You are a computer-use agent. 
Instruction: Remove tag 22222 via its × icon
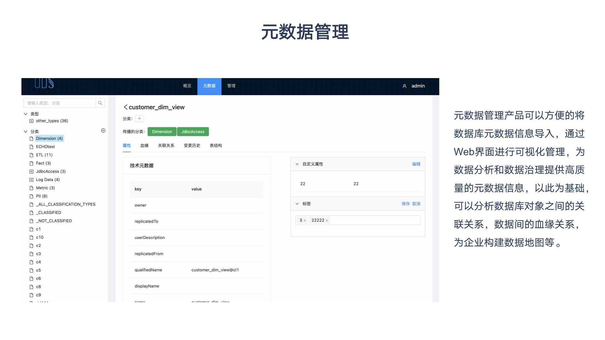coord(327,220)
